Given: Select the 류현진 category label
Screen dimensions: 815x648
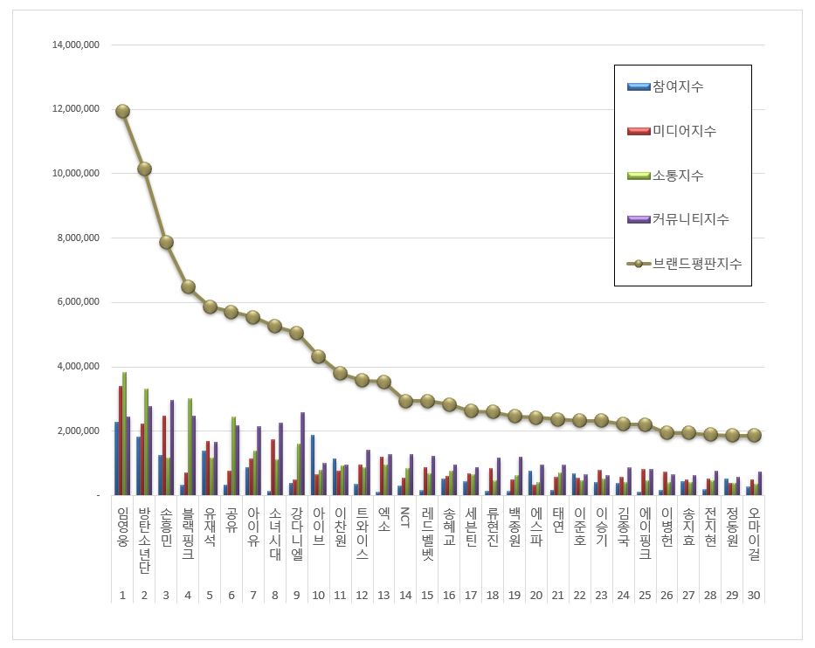Looking at the screenshot, I should click(x=494, y=527).
